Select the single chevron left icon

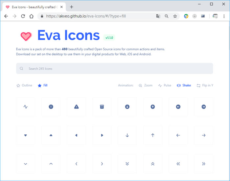(77, 164)
